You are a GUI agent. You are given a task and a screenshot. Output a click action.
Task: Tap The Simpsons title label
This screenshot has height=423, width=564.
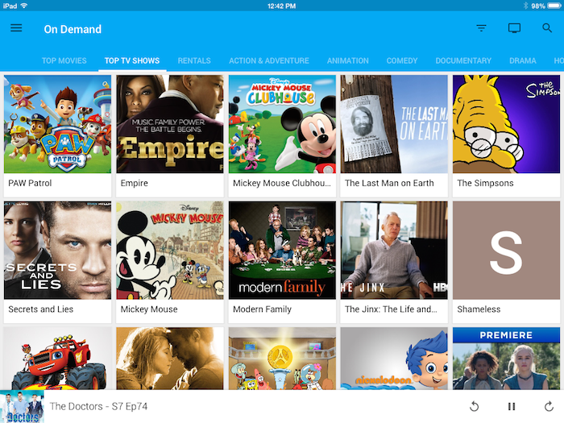pyautogui.click(x=485, y=183)
